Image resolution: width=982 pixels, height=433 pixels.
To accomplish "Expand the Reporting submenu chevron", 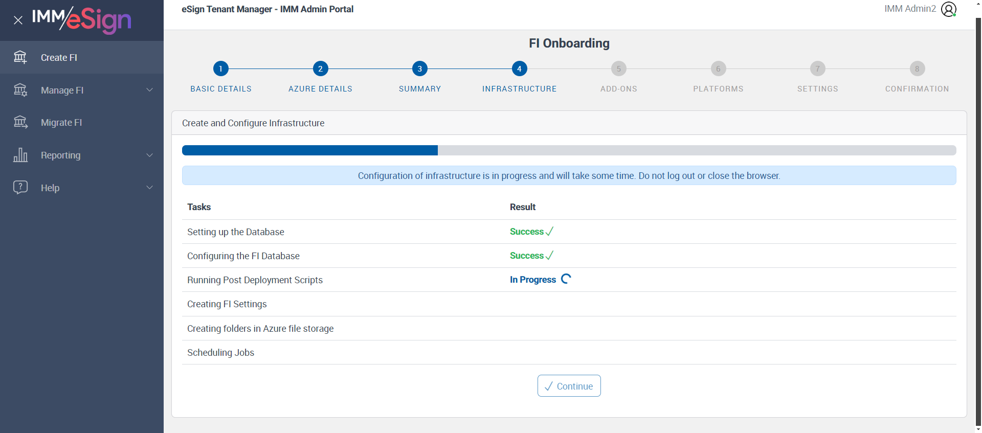I will pos(150,155).
